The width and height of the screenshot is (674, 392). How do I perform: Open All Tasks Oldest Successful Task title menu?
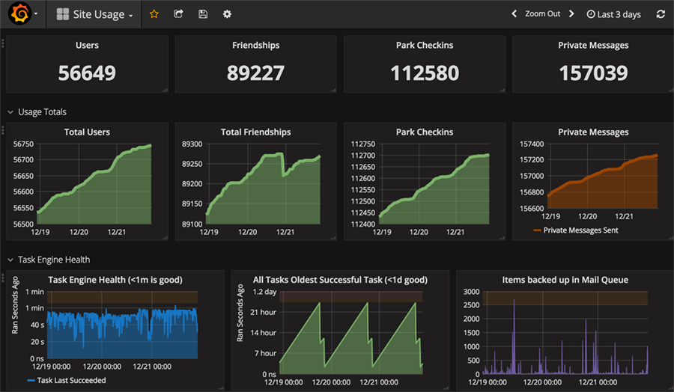point(340,280)
